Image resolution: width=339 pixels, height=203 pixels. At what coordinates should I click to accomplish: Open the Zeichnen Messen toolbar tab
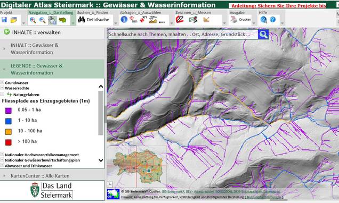tap(193, 13)
